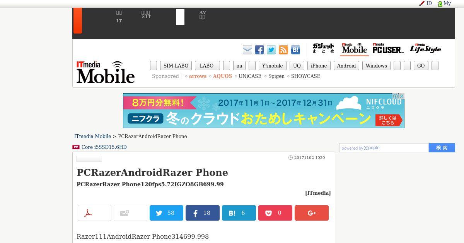Visit sponsored arrows link
Screen dimensions: 464x243
pos(198,76)
